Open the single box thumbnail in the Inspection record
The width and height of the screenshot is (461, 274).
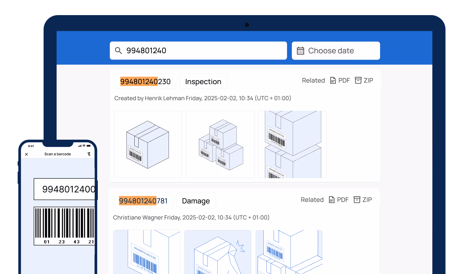pyautogui.click(x=148, y=145)
